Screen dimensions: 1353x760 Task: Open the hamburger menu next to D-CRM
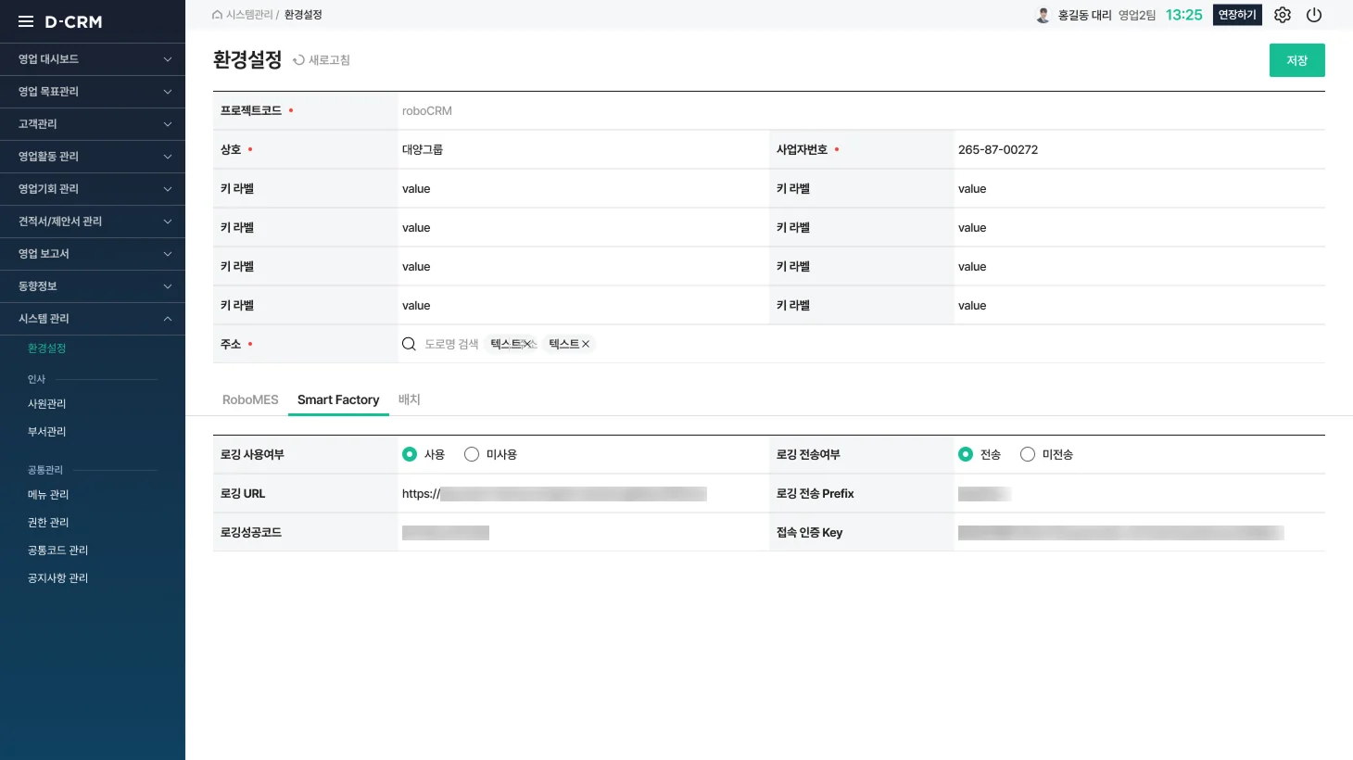[26, 21]
